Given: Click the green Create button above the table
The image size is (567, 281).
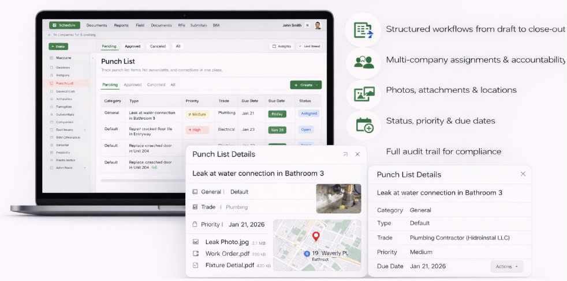Looking at the screenshot, I should click(x=305, y=85).
